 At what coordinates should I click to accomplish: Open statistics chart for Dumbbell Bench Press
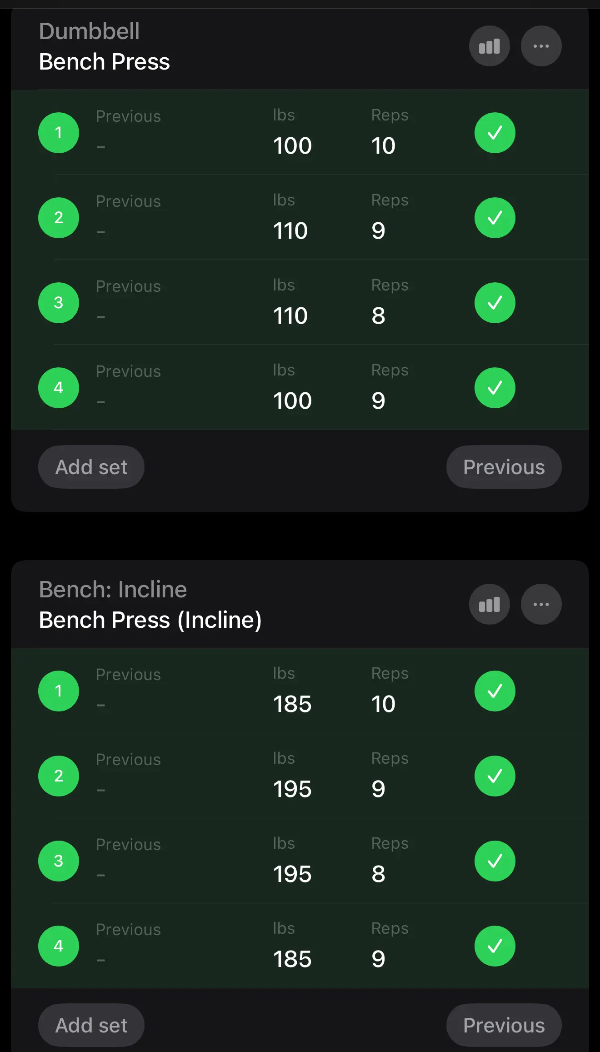489,46
